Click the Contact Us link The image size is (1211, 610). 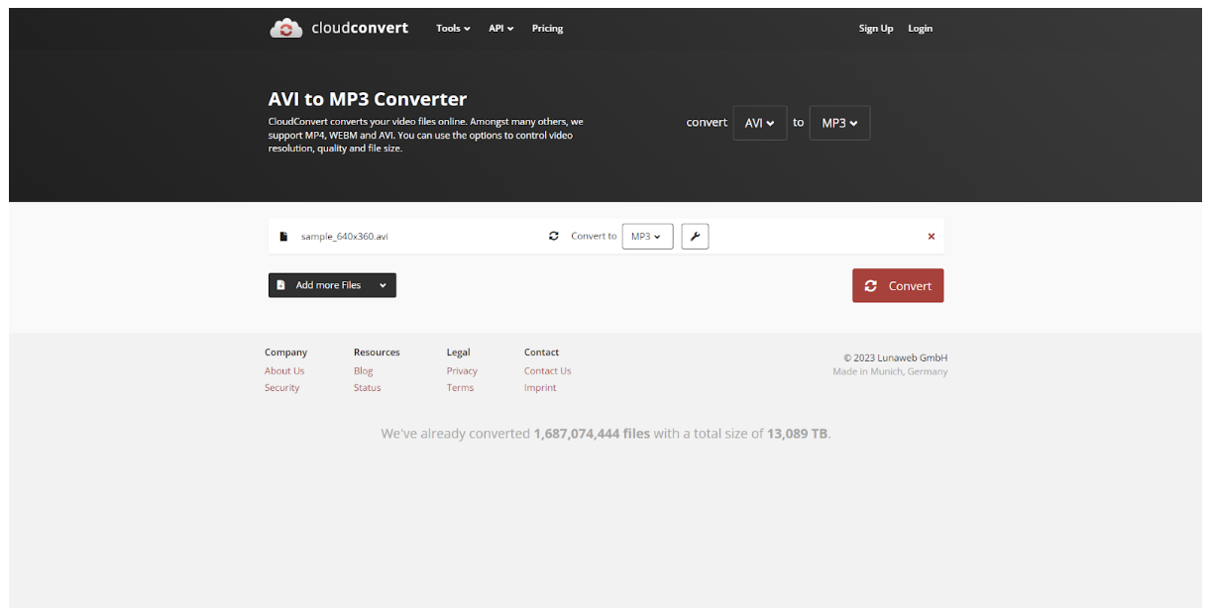[547, 371]
